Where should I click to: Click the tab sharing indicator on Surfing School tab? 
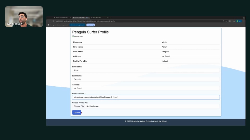[87, 18]
